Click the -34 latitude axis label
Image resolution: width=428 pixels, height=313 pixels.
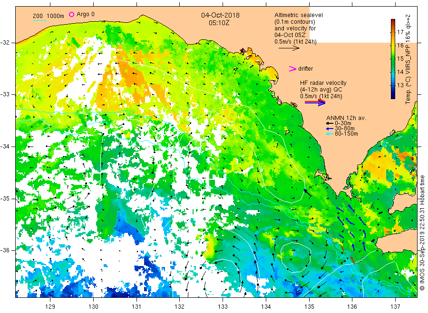click(x=5, y=147)
